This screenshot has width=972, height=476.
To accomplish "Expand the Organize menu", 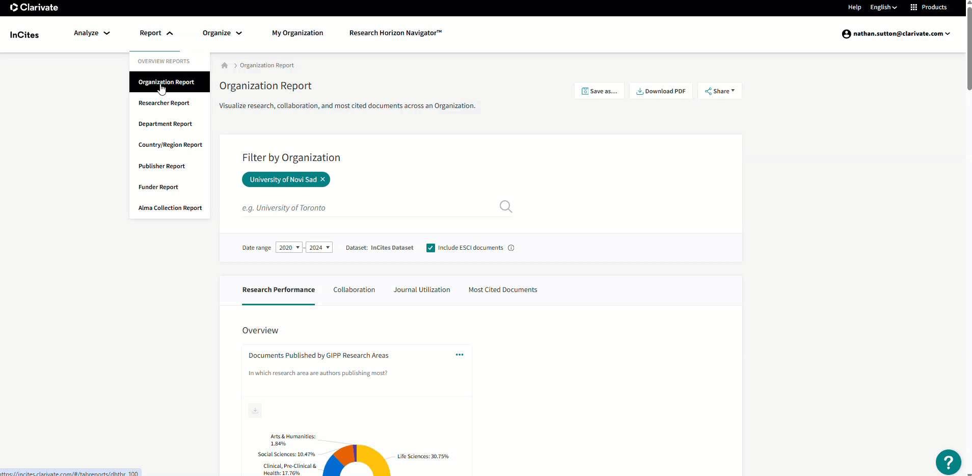I will [x=222, y=33].
